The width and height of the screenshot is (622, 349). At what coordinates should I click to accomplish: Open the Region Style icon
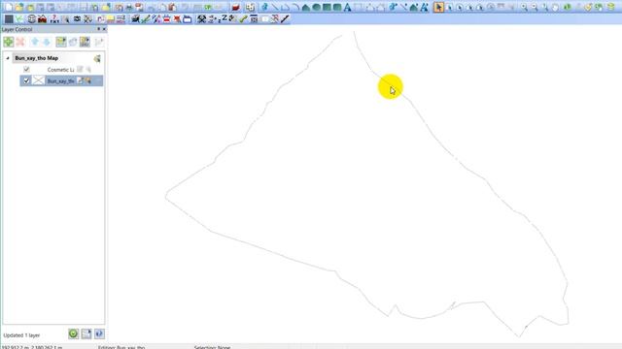click(413, 8)
